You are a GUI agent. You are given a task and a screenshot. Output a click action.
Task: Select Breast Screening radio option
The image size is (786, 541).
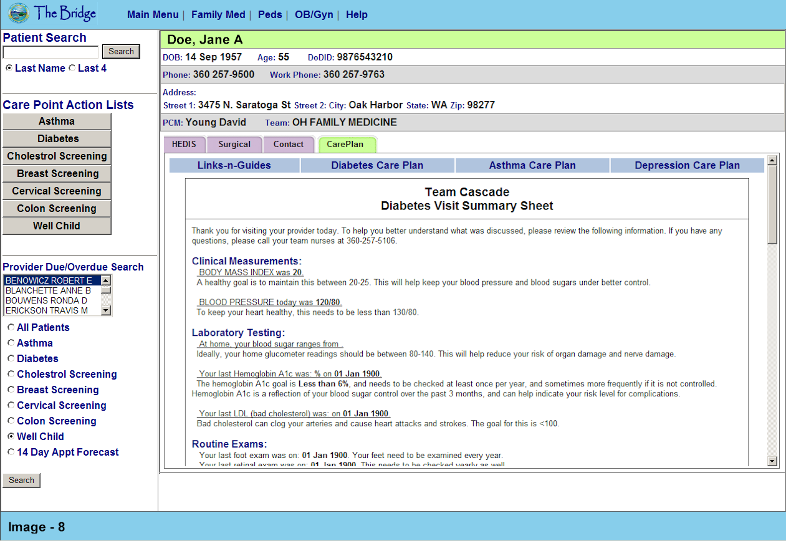point(11,390)
